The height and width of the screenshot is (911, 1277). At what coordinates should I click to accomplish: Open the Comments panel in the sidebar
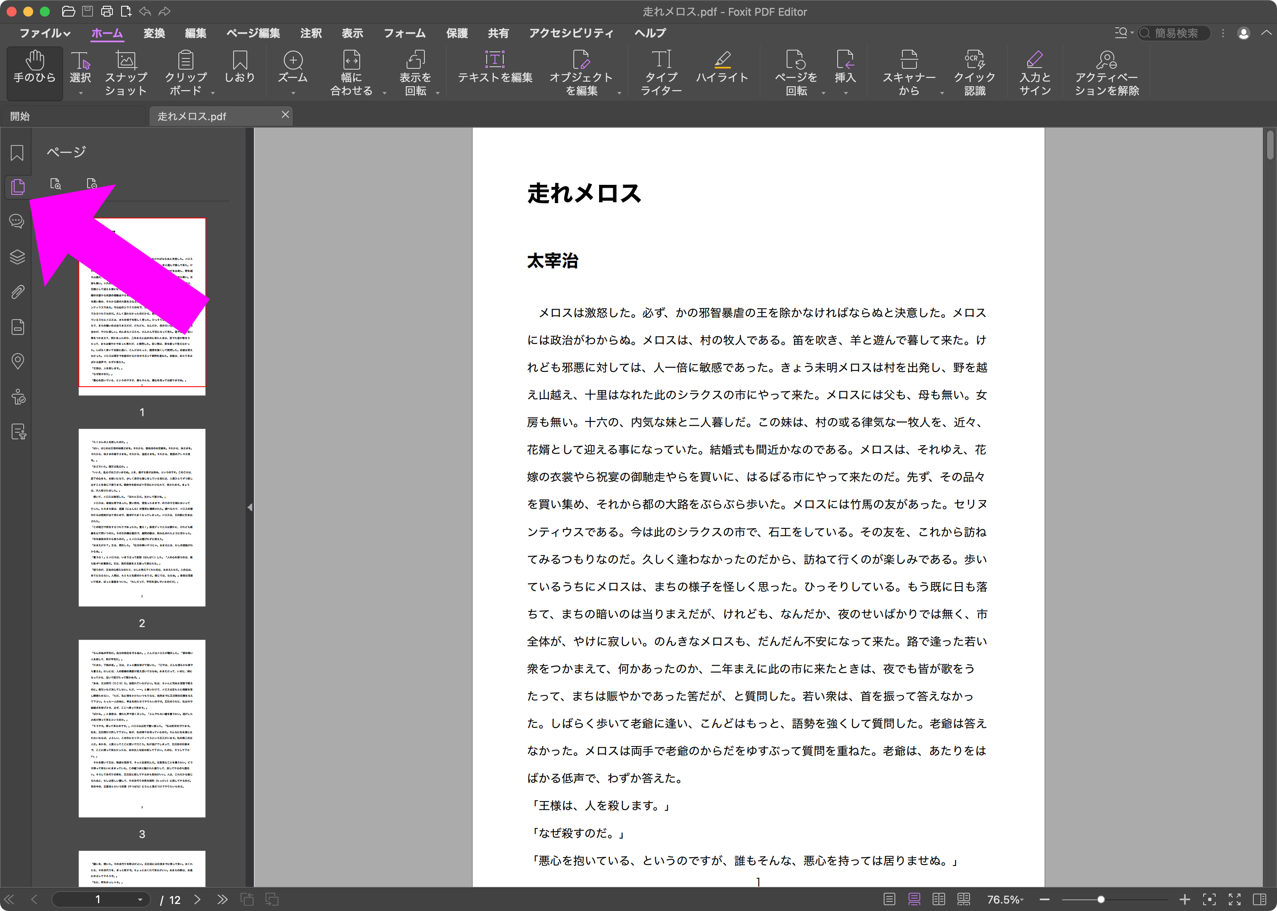pos(17,221)
